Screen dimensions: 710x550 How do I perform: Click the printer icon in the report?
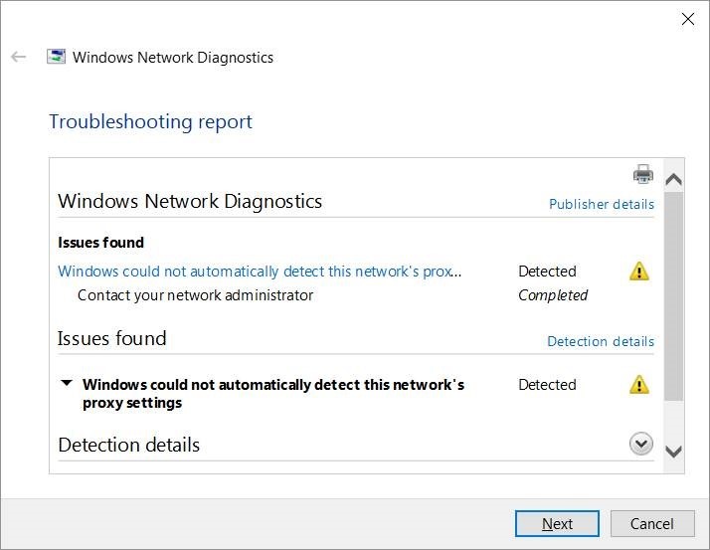click(643, 175)
